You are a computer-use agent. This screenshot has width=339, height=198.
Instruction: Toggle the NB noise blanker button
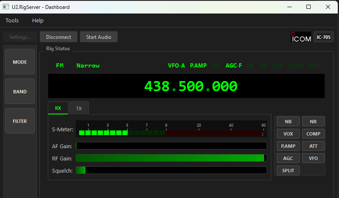point(288,122)
